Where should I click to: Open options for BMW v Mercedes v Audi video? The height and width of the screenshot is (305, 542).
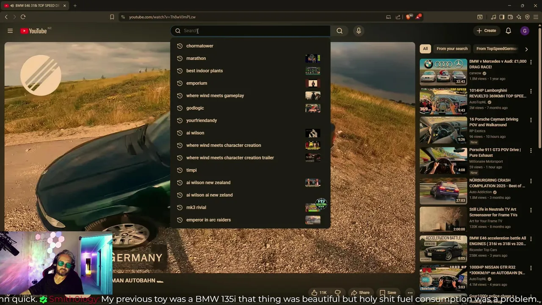531,62
